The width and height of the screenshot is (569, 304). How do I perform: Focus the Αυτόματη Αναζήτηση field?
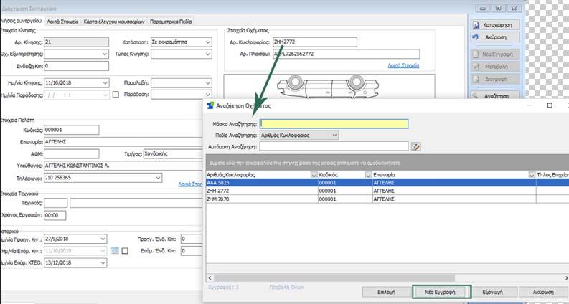[334, 146]
